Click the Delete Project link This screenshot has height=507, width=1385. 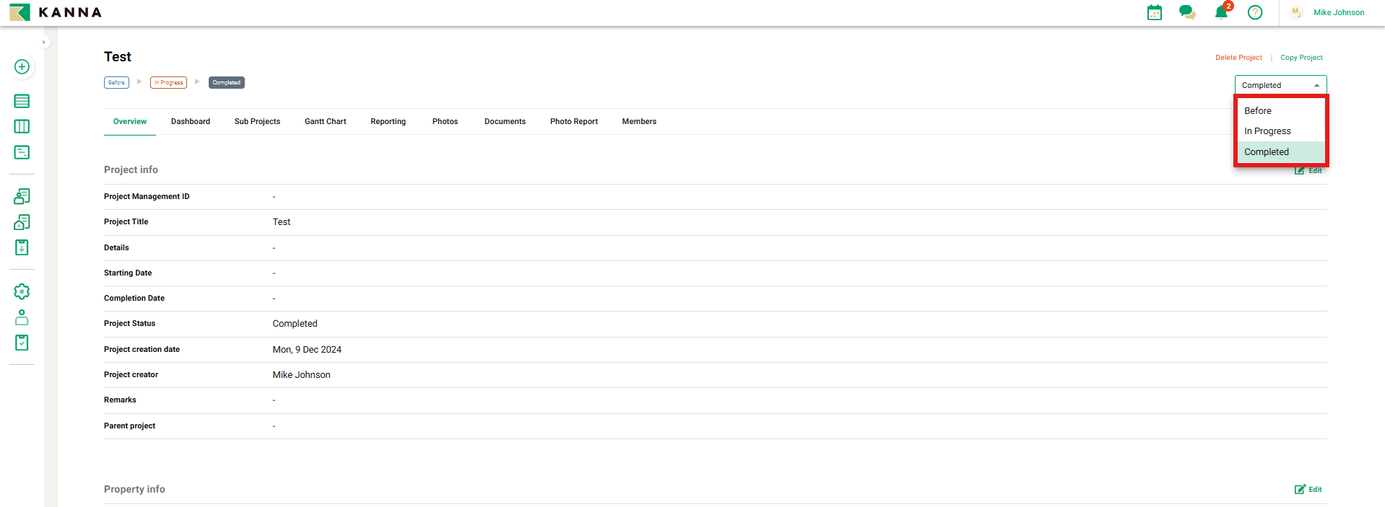click(1238, 58)
